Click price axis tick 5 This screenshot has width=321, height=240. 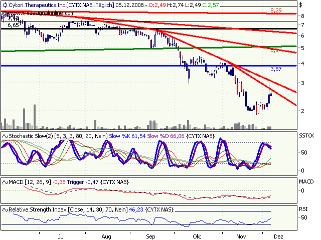click(302, 48)
